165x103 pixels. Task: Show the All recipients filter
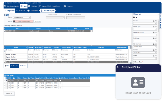tap(7, 66)
